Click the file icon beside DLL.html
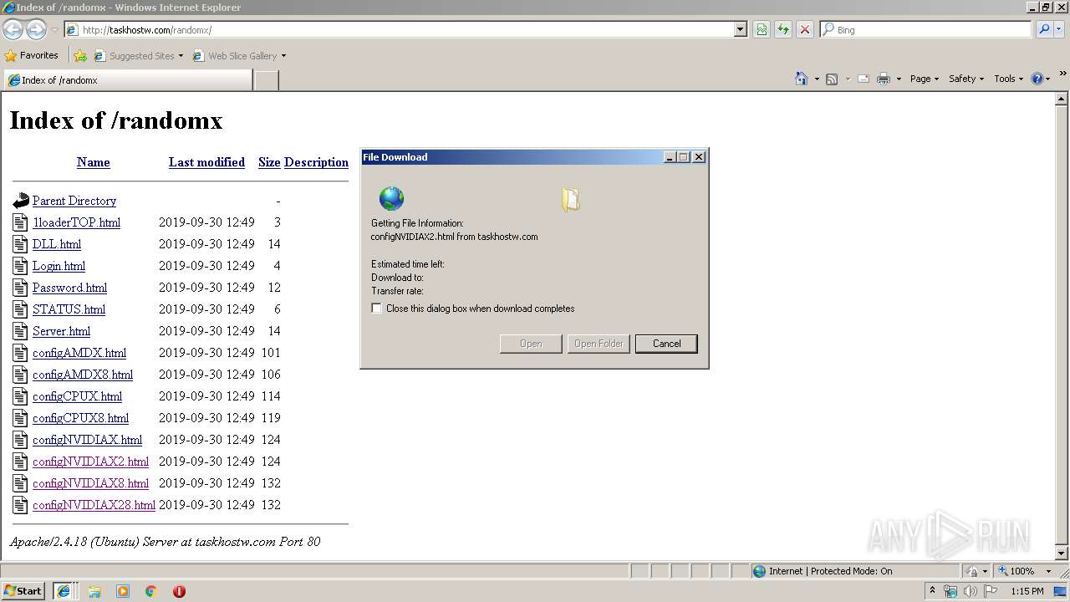Viewport: 1070px width, 602px height. pos(20,244)
